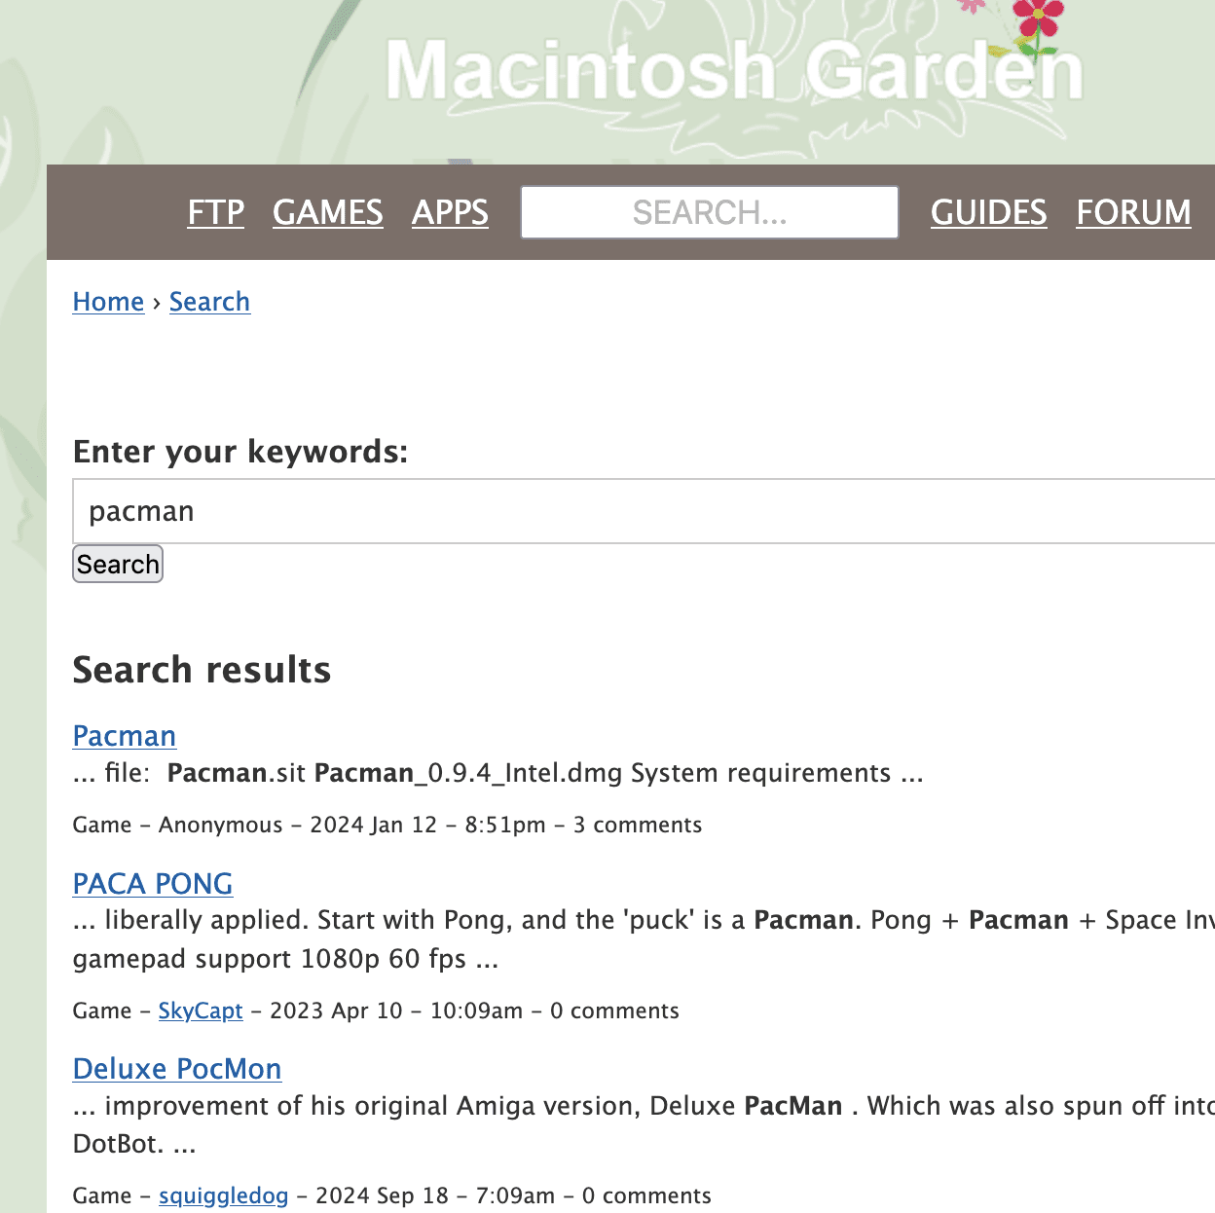This screenshot has height=1213, width=1215.
Task: Open the Pacman search result
Action: [x=125, y=736]
